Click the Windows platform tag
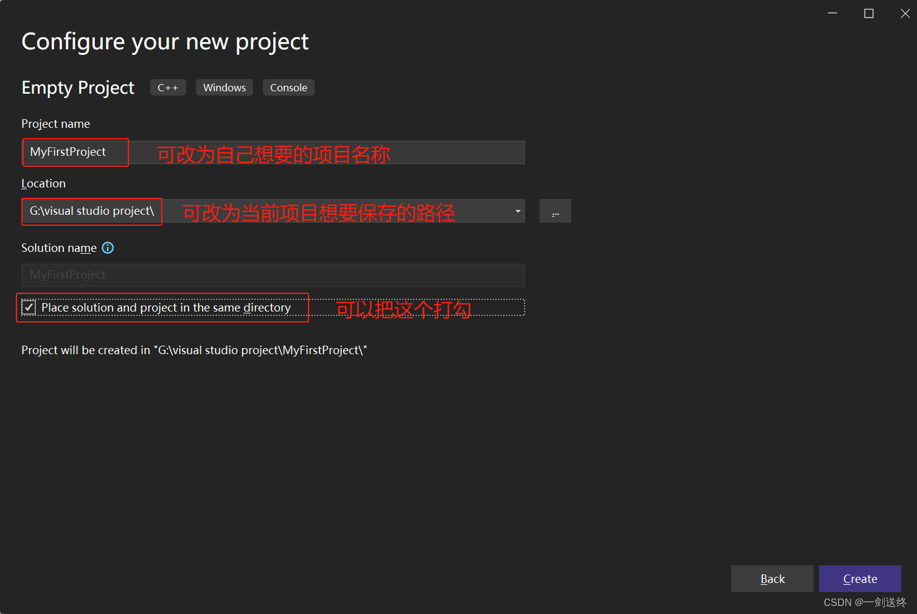 click(224, 87)
